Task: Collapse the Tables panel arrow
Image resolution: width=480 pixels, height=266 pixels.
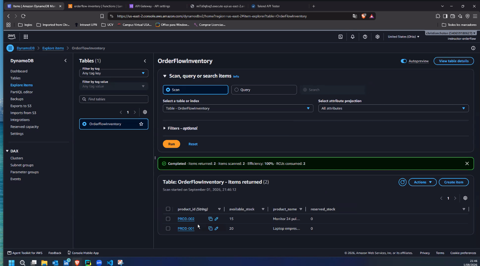Action: (145, 61)
